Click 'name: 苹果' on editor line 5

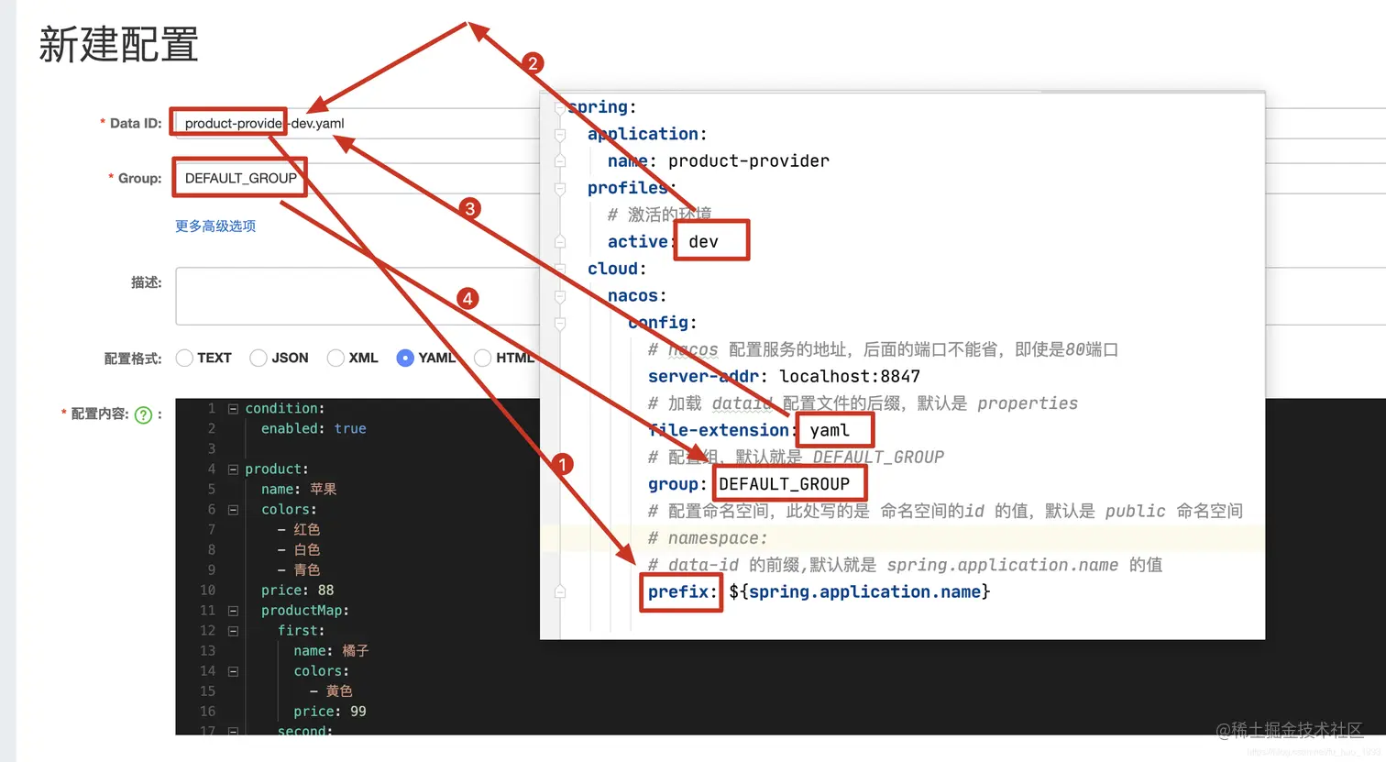click(299, 489)
